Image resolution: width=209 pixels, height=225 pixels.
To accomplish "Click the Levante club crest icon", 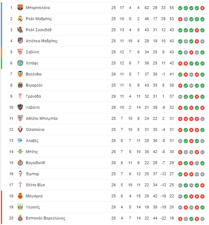I will click(20, 107).
